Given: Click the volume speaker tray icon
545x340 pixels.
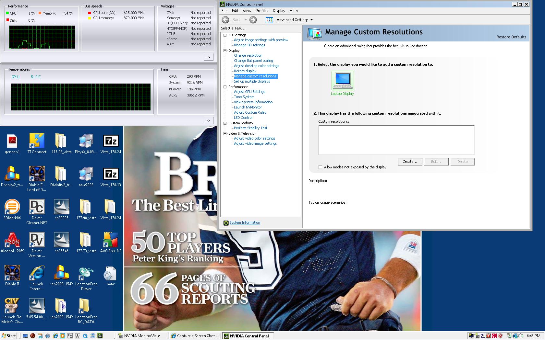Looking at the screenshot, I should click(521, 336).
